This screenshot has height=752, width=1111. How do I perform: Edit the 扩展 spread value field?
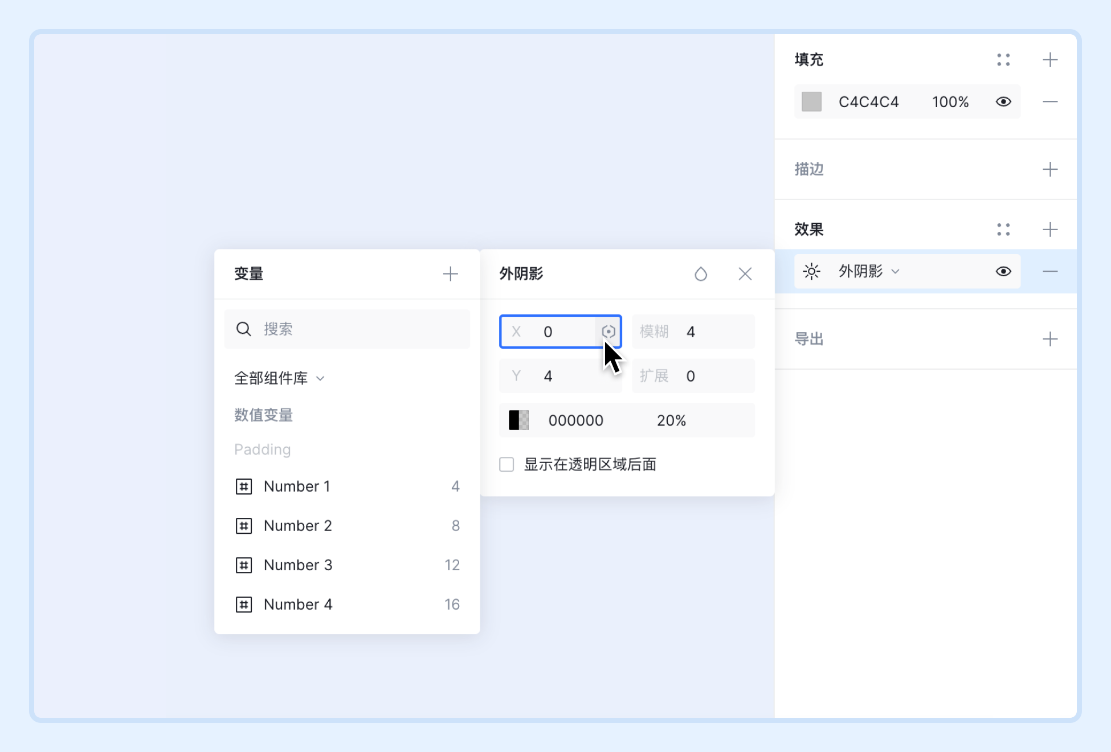[693, 376]
